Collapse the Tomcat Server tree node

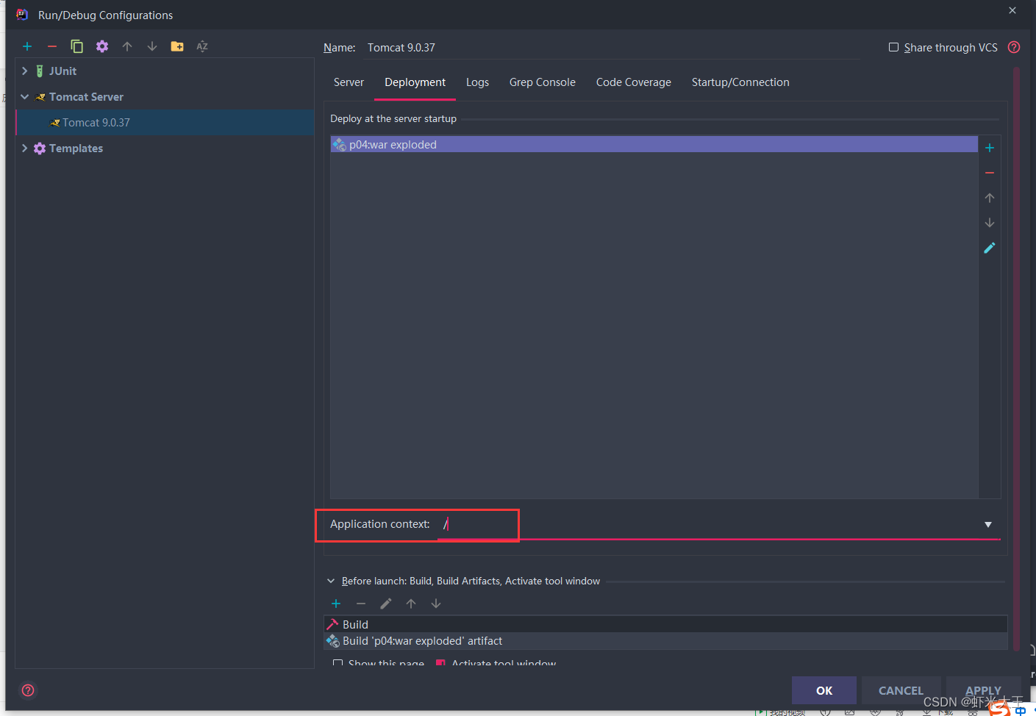(24, 96)
